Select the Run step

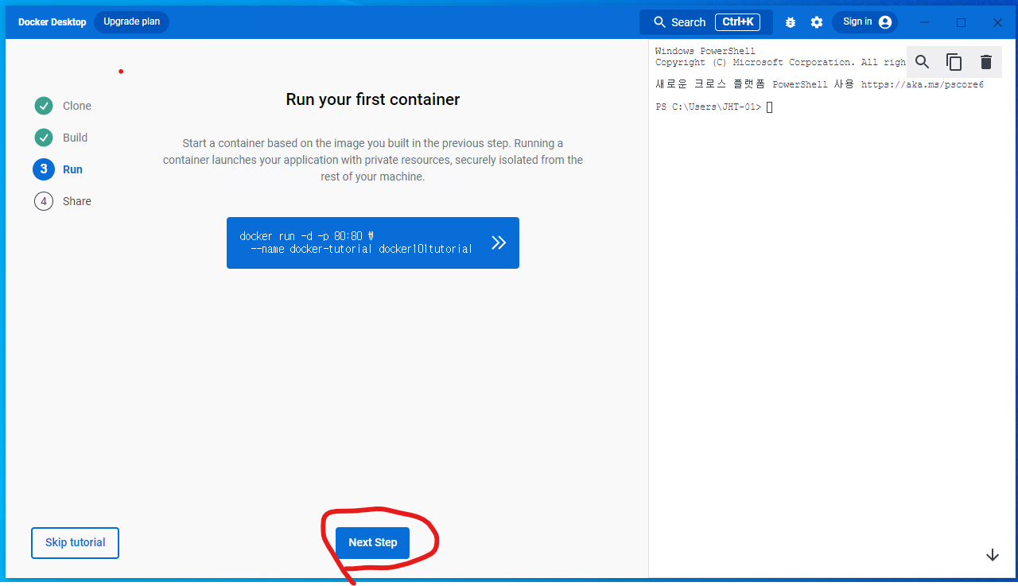click(x=58, y=169)
